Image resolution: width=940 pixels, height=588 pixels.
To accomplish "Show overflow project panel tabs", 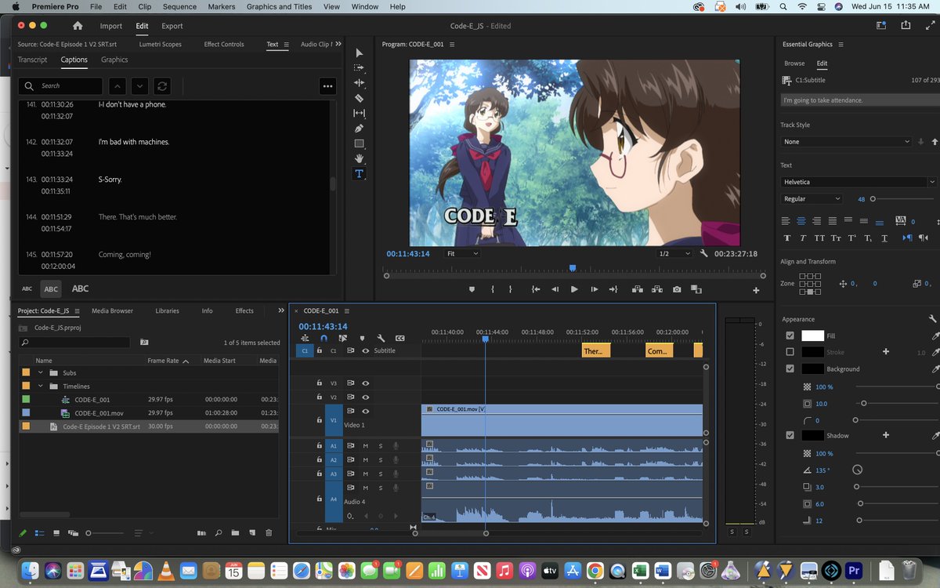I will point(281,310).
